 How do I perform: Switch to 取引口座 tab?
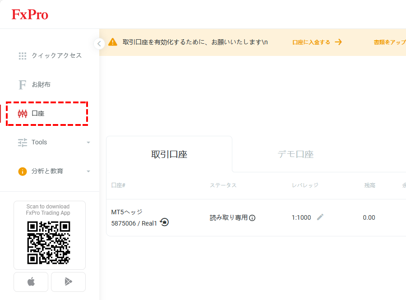169,154
